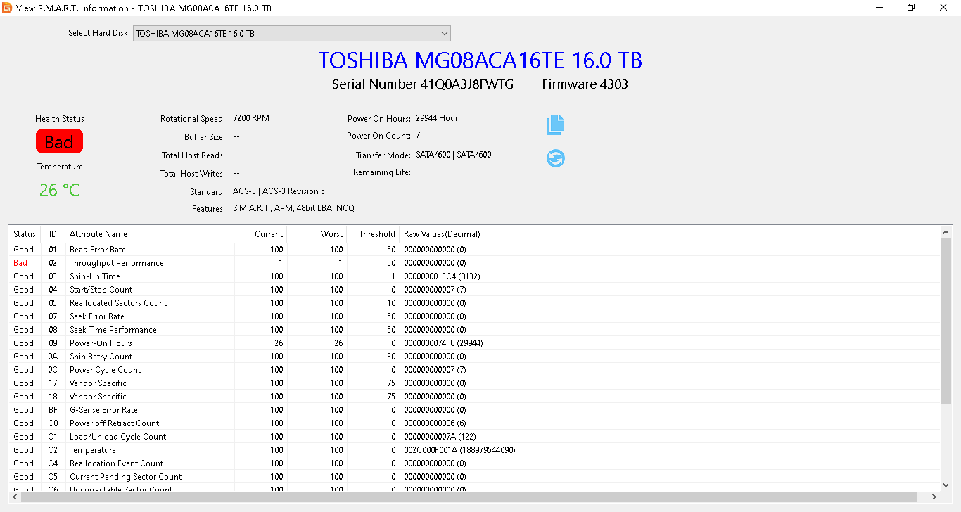Screen dimensions: 961x512
Task: Select the Read Error Rate row
Action: (475, 250)
